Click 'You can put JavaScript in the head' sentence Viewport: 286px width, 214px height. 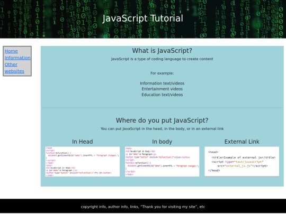[x=162, y=128]
